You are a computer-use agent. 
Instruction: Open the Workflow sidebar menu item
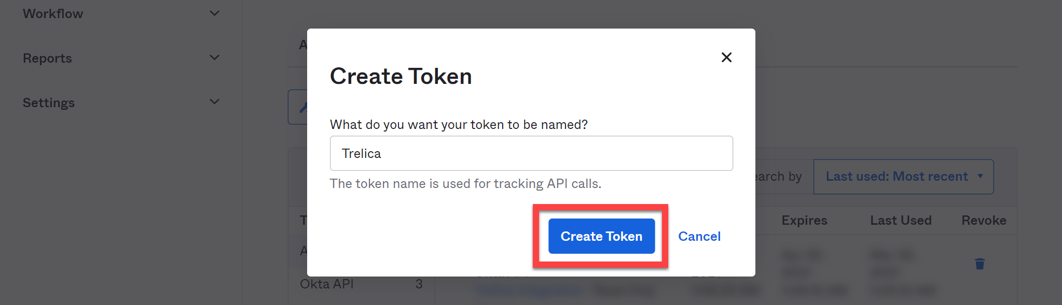coord(53,14)
